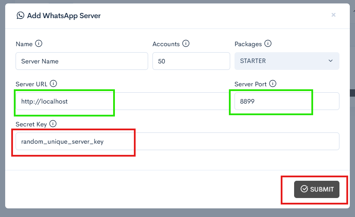Image resolution: width=355 pixels, height=217 pixels.
Task: Close the Add WhatsApp Server dialog
Action: point(333,15)
